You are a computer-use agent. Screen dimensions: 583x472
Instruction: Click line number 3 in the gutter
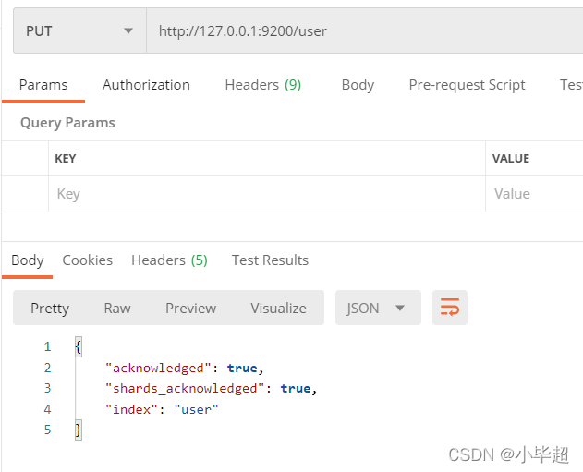pos(48,388)
